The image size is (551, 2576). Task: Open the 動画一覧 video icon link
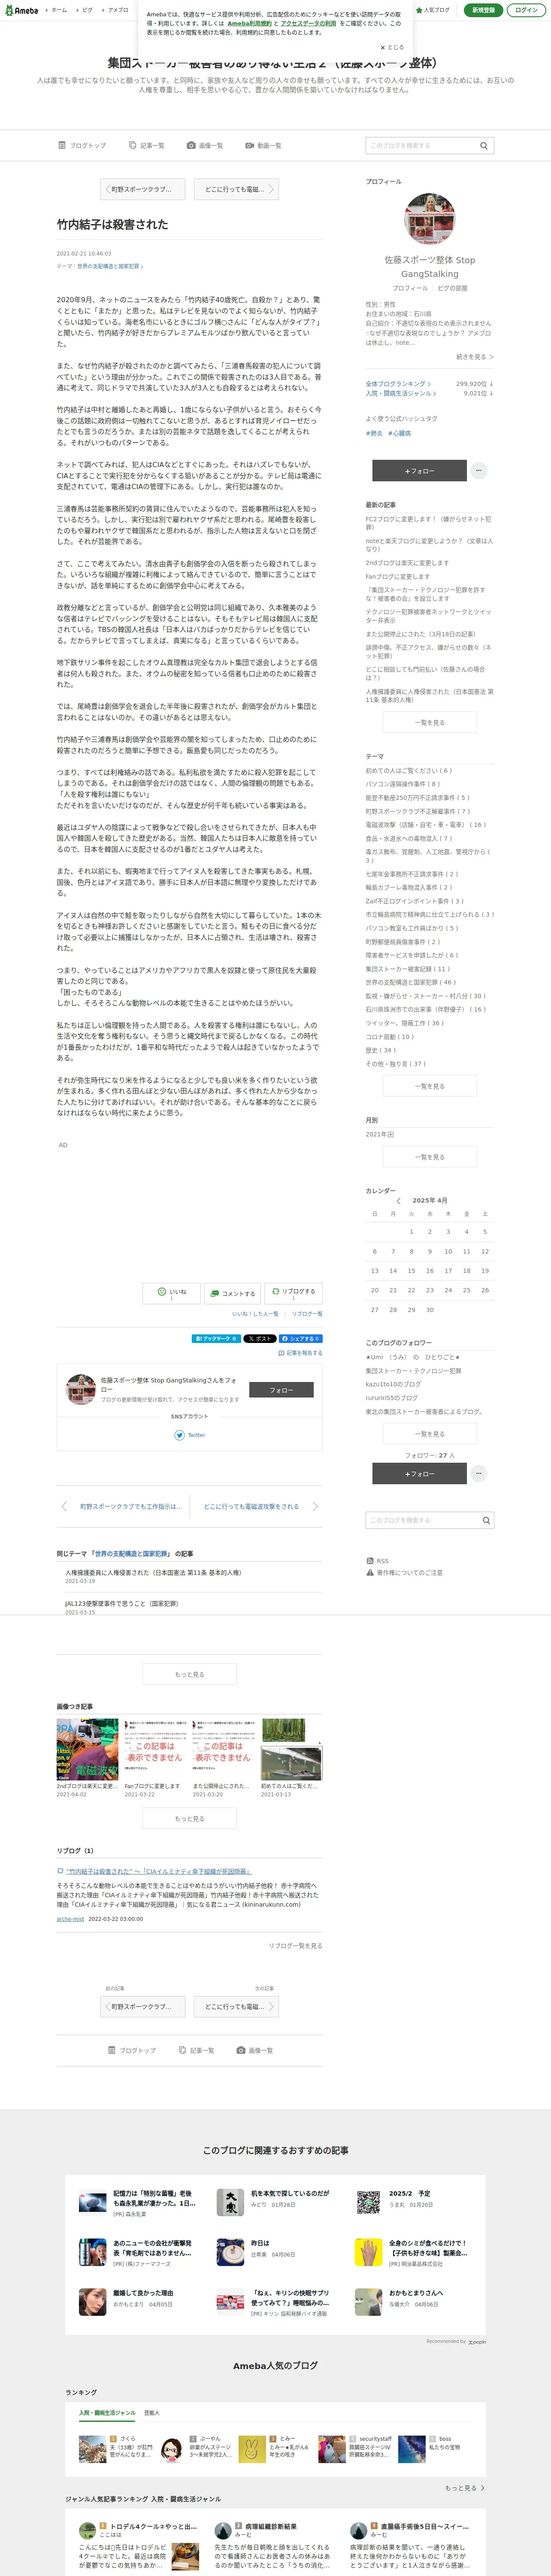(264, 146)
